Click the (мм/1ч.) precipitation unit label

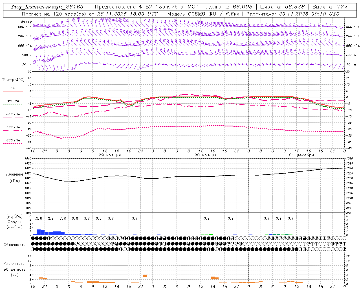point(15,227)
